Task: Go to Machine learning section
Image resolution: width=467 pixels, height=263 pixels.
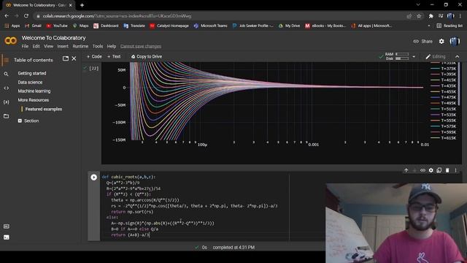Action: pos(34,91)
